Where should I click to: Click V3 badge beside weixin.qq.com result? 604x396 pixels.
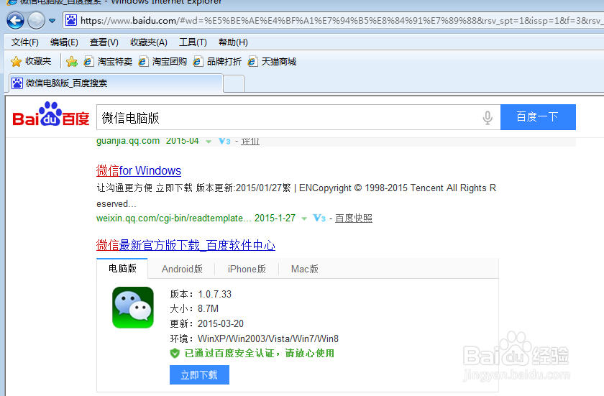(319, 218)
